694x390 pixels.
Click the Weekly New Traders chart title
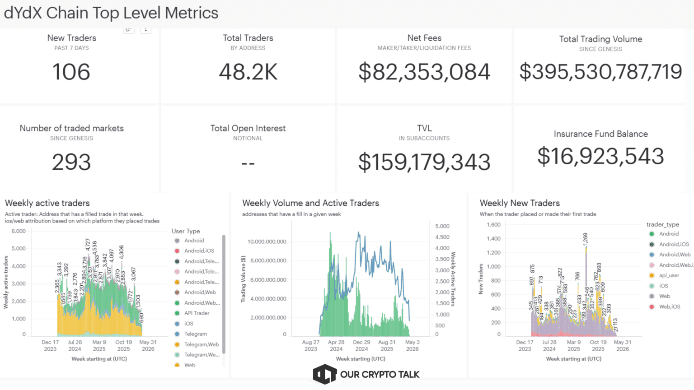click(520, 203)
